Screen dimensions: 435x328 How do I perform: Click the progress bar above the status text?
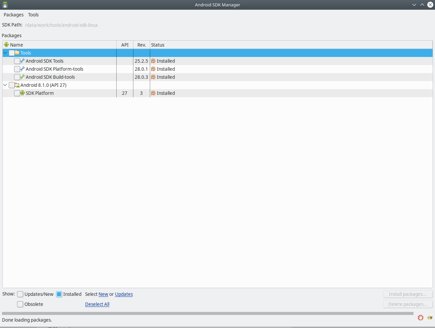(208, 314)
